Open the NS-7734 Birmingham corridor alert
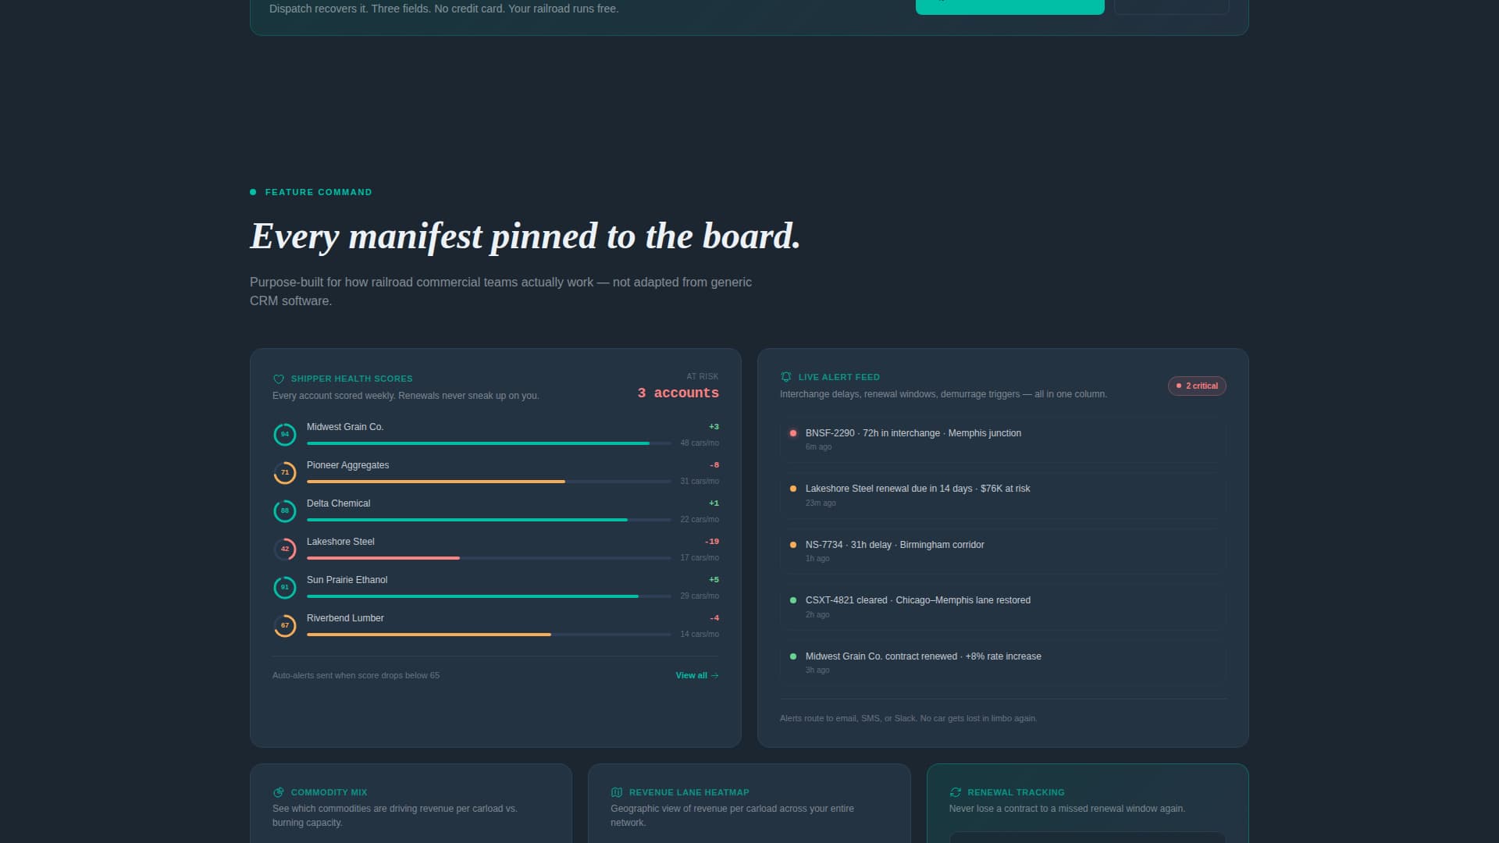Viewport: 1499px width, 843px height. pos(1002,552)
